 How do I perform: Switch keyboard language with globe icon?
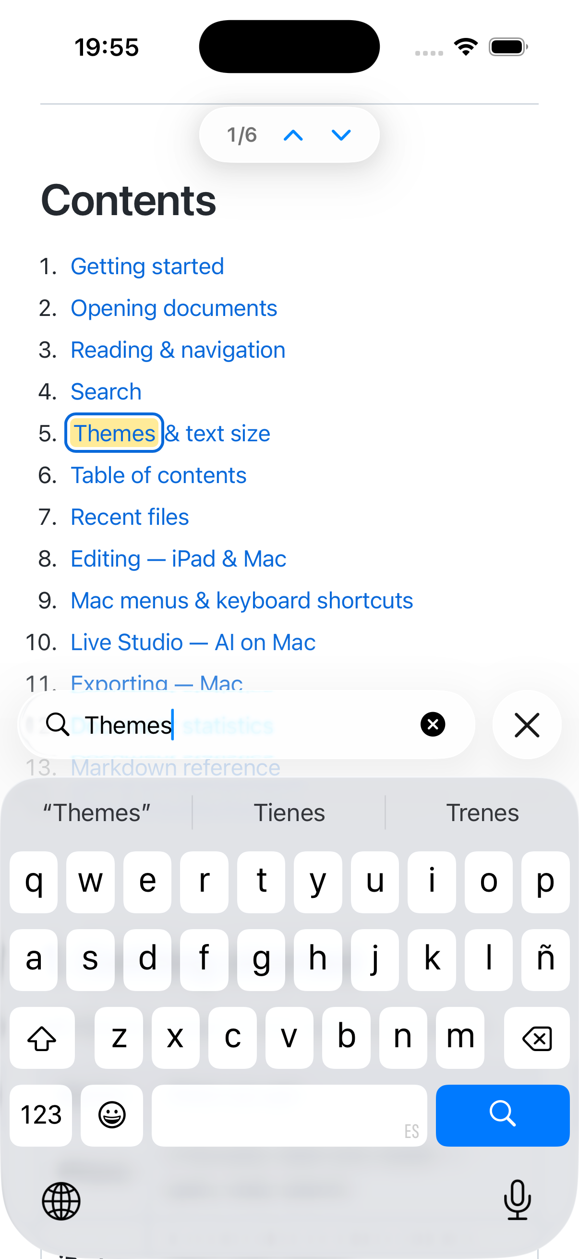[x=61, y=1201]
